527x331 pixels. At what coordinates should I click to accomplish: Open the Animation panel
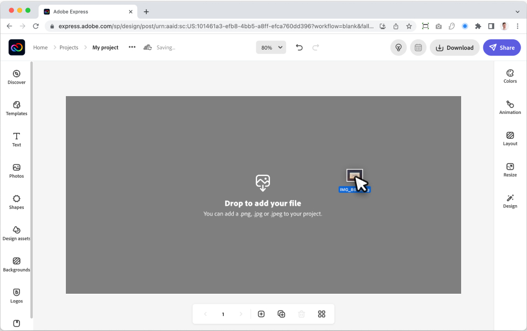click(510, 107)
